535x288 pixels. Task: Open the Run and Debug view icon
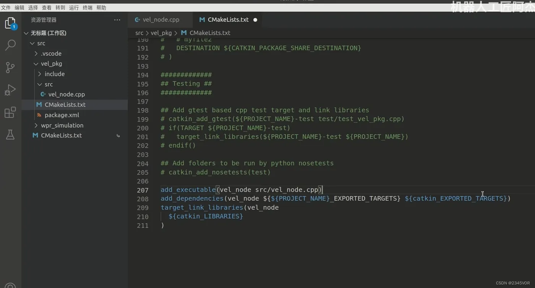tap(10, 90)
